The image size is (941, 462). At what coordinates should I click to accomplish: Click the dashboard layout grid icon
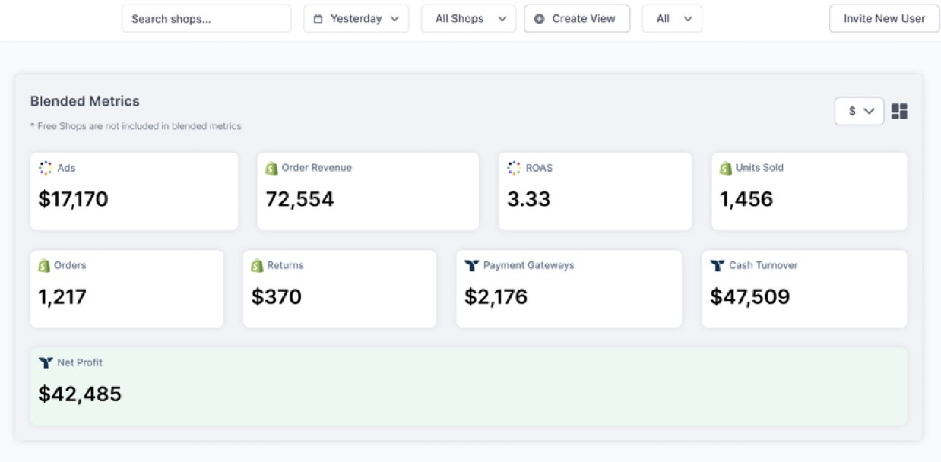point(899,111)
